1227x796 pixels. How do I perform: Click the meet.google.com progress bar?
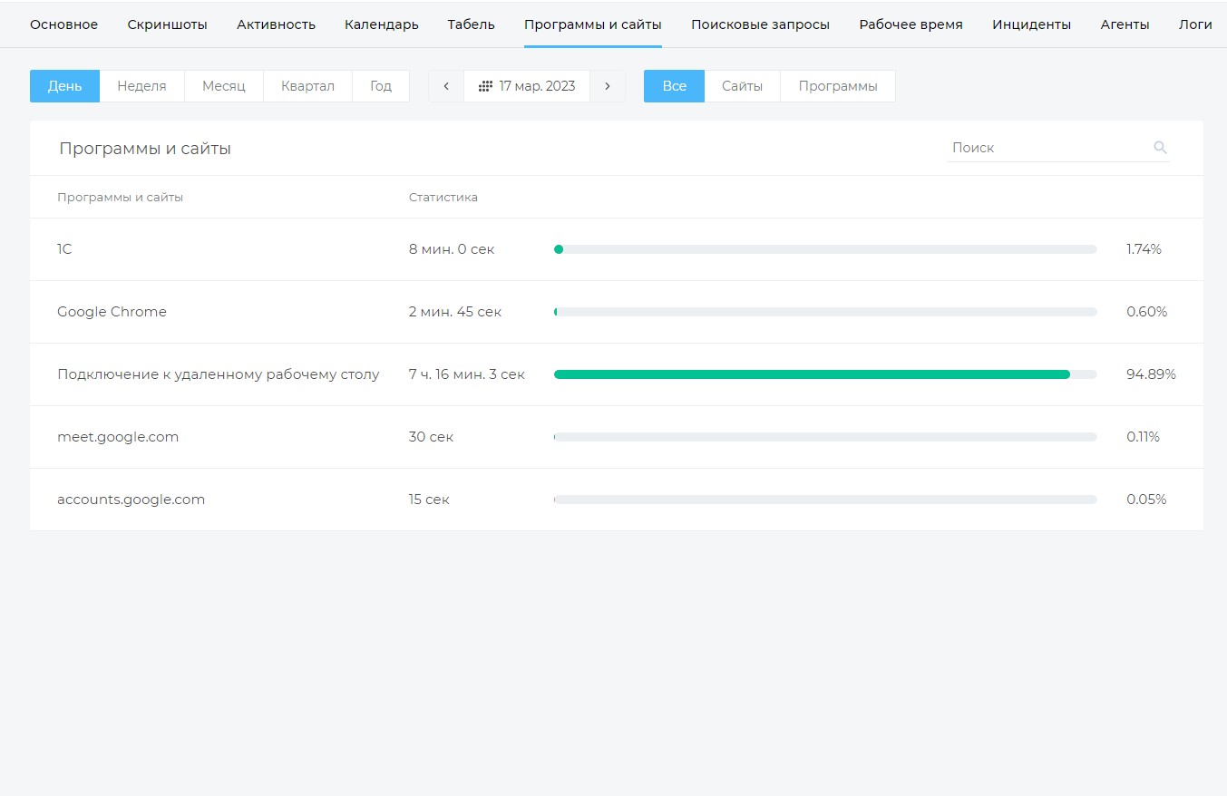point(825,437)
